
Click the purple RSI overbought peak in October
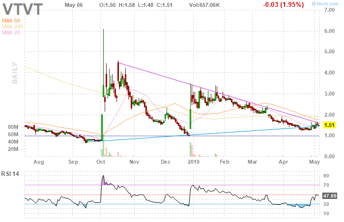(x=104, y=181)
